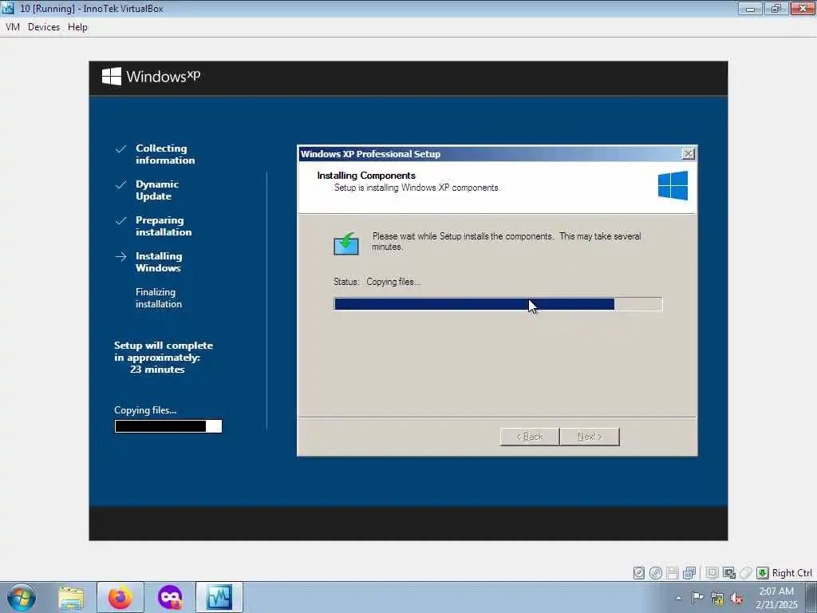Click the 'Dynamic Update' setup step
The image size is (817, 613).
tap(157, 190)
